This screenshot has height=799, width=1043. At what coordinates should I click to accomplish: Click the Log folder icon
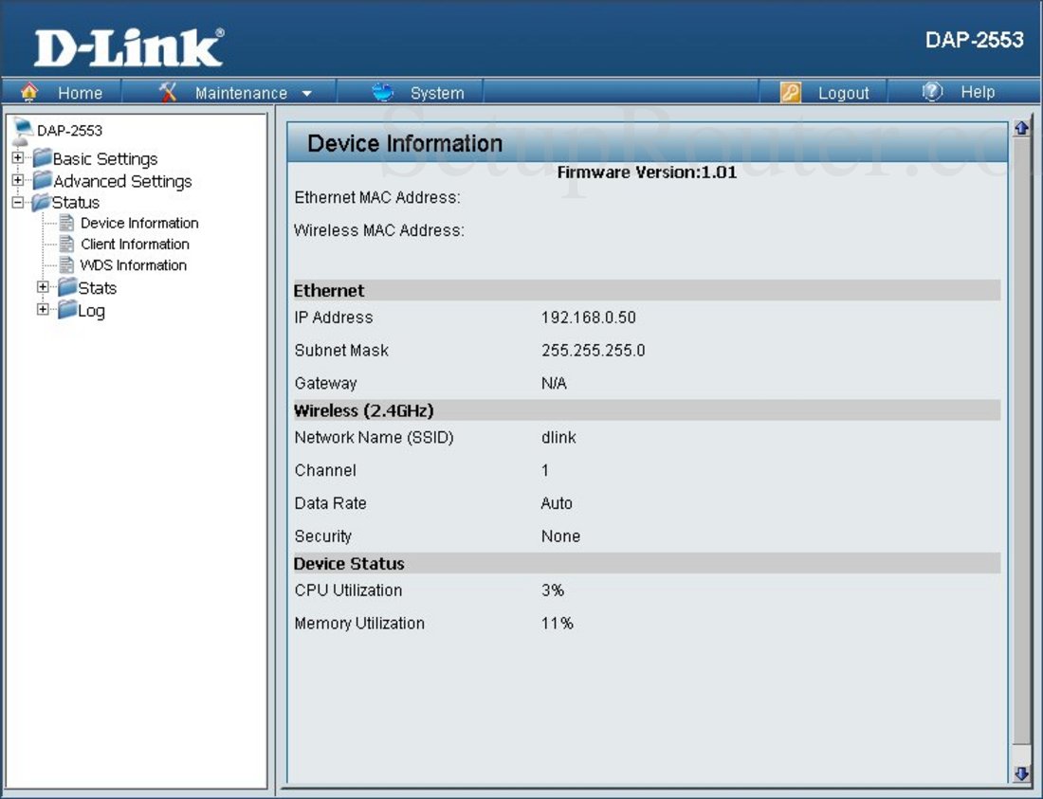67,310
